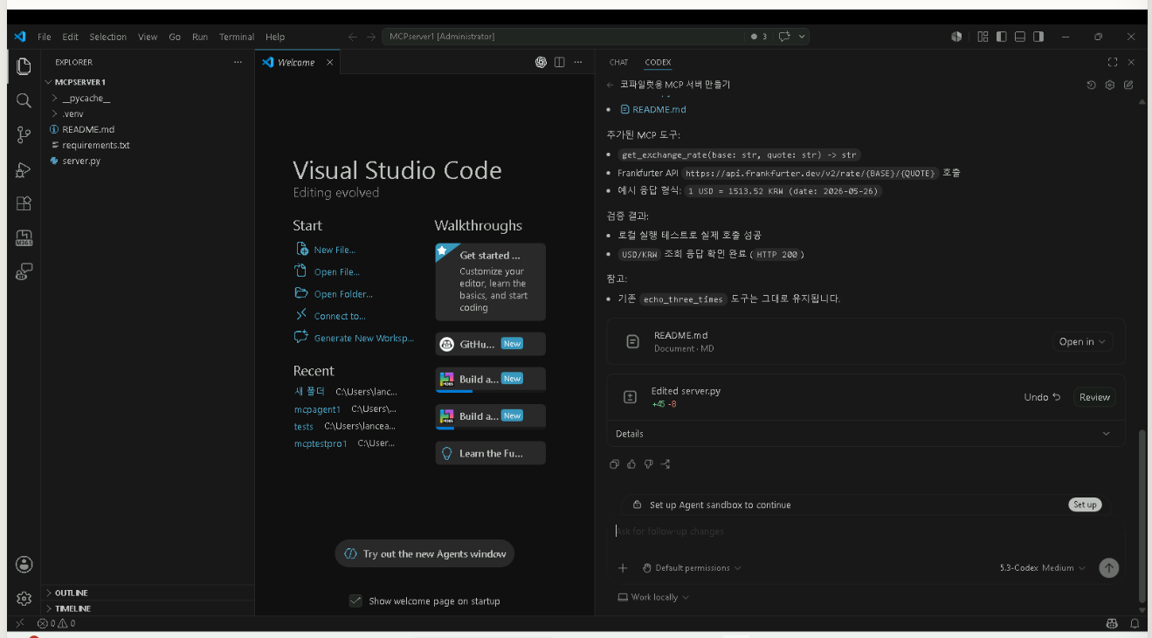Open the Search view in activity bar
The height and width of the screenshot is (638, 1152).
pyautogui.click(x=24, y=100)
